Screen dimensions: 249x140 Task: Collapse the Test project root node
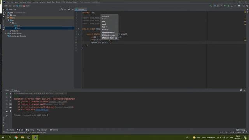point(6,12)
